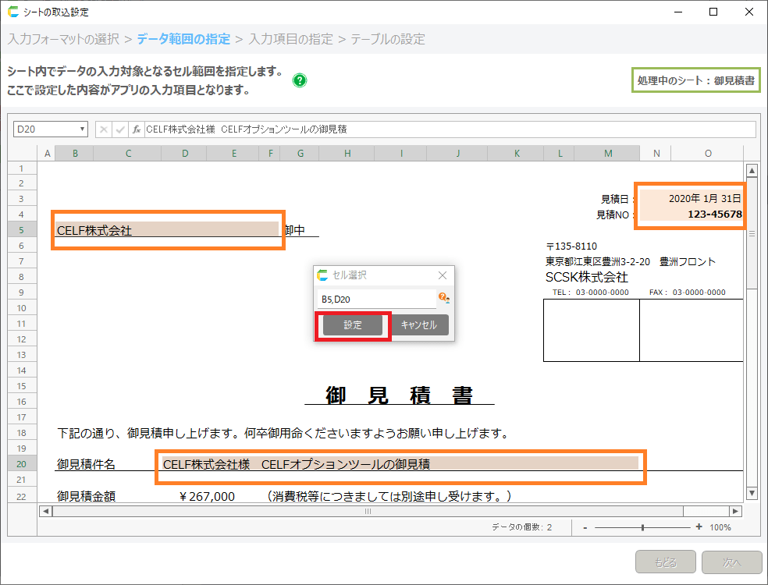Open the D20 name box dropdown

(82, 129)
